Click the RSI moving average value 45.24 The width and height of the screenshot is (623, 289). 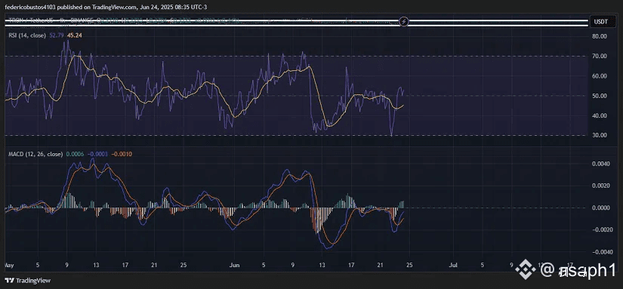[75, 35]
